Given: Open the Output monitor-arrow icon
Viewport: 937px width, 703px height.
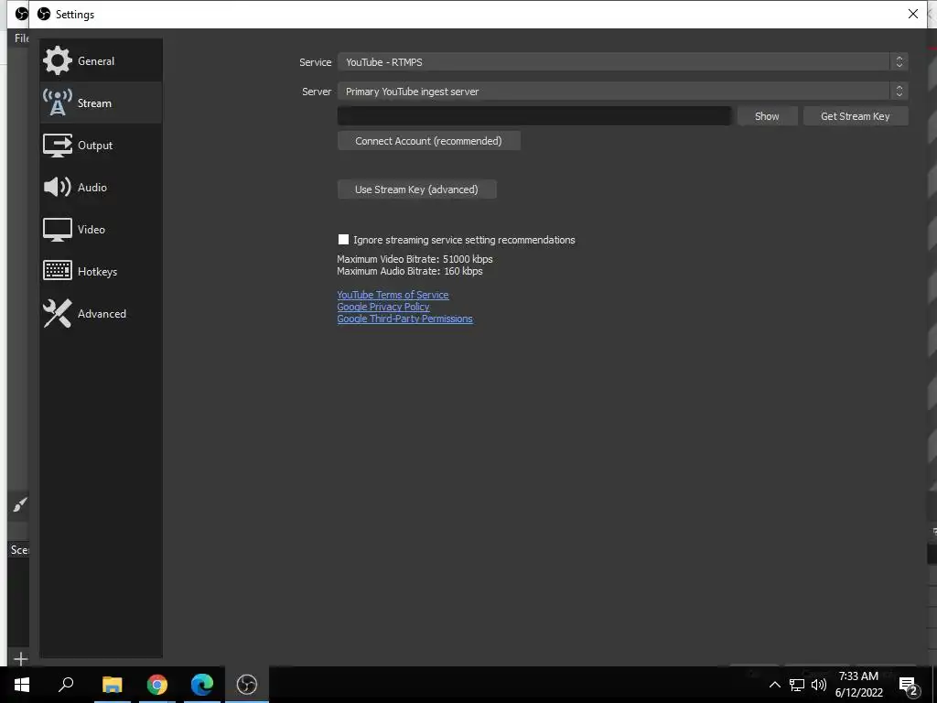Looking at the screenshot, I should [58, 145].
